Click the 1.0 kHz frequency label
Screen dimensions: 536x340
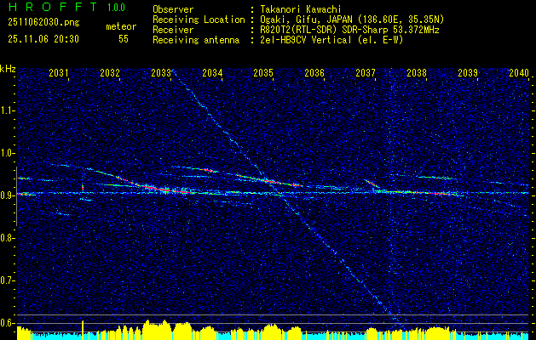(7, 154)
